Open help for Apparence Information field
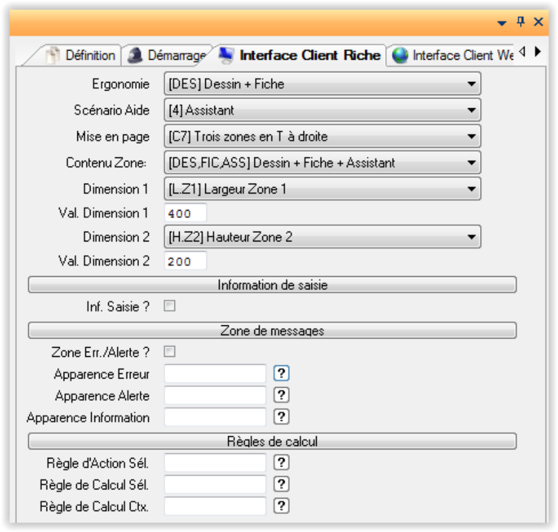This screenshot has width=558, height=532. 281,417
